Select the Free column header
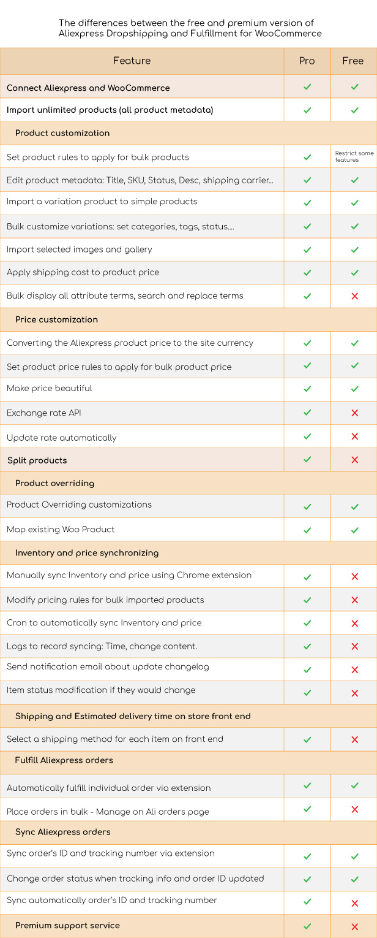Image resolution: width=377 pixels, height=938 pixels. tap(353, 61)
